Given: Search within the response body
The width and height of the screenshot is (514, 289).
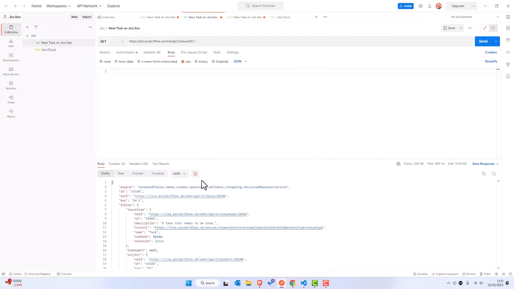Looking at the screenshot, I should (494, 174).
